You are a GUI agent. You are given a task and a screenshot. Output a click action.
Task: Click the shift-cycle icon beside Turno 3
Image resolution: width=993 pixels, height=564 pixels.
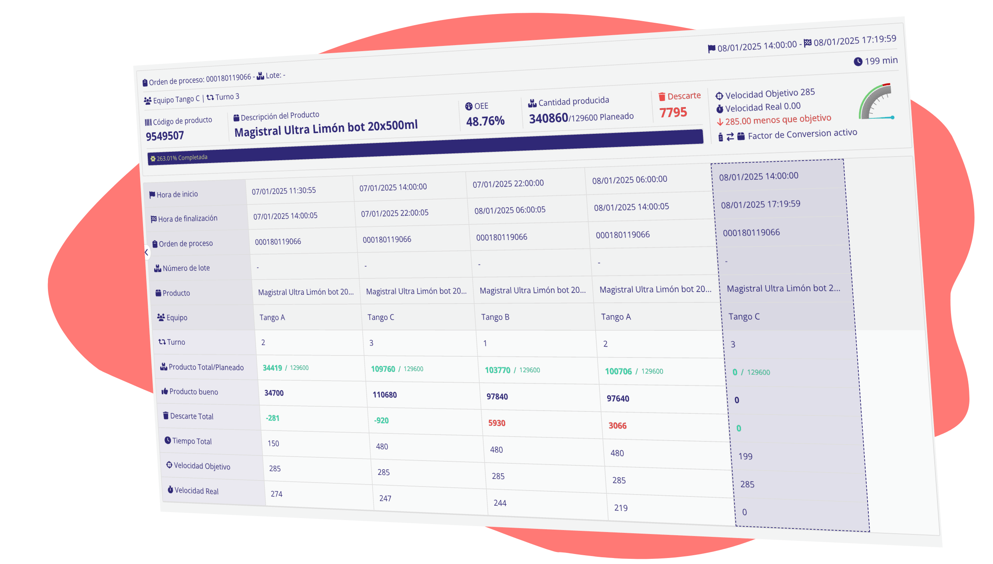(x=210, y=97)
